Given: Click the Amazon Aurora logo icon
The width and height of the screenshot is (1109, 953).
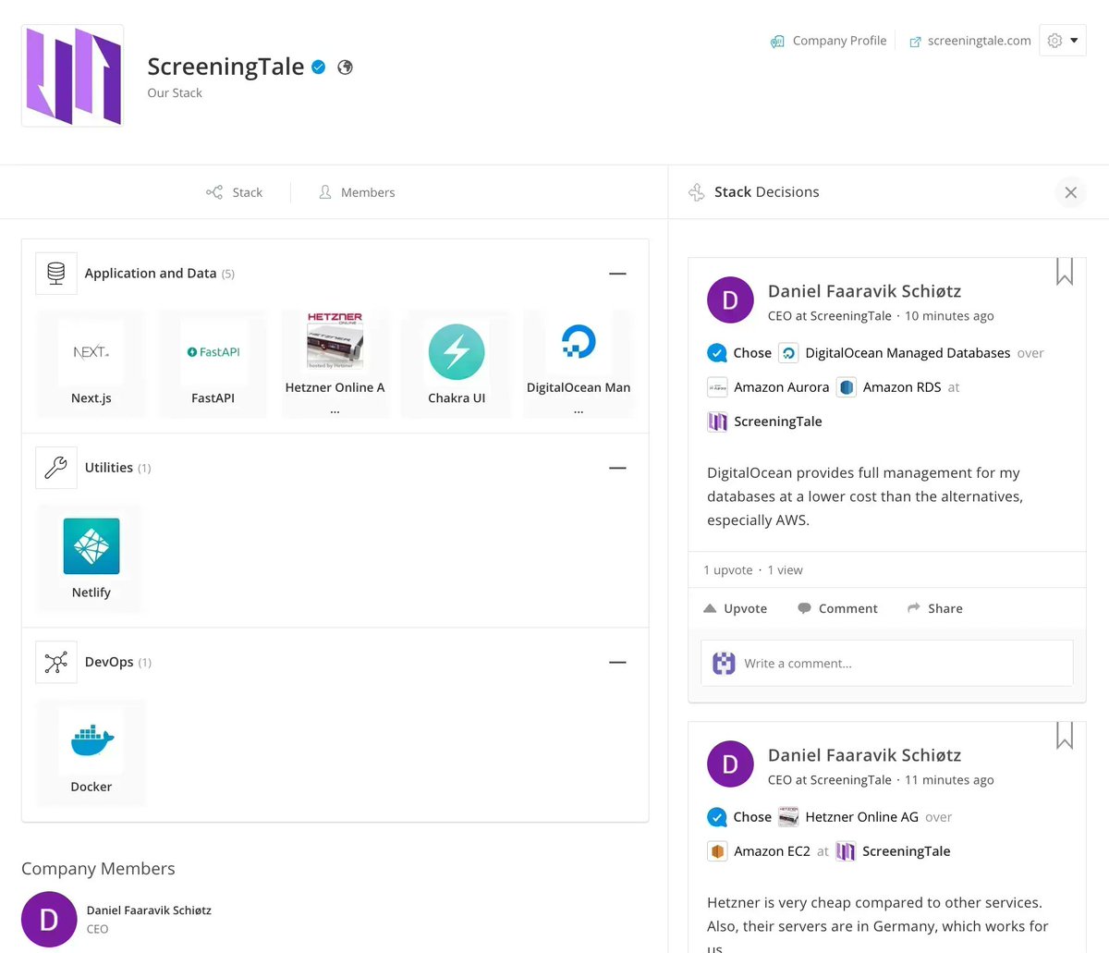Looking at the screenshot, I should coord(717,387).
